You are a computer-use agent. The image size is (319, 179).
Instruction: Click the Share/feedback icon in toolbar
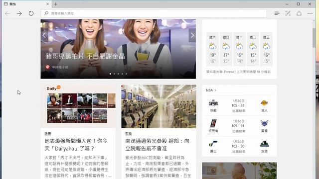pyautogui.click(x=299, y=13)
